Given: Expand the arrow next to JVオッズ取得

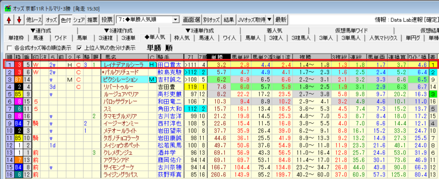Looking at the screenshot, I should 269,20.
